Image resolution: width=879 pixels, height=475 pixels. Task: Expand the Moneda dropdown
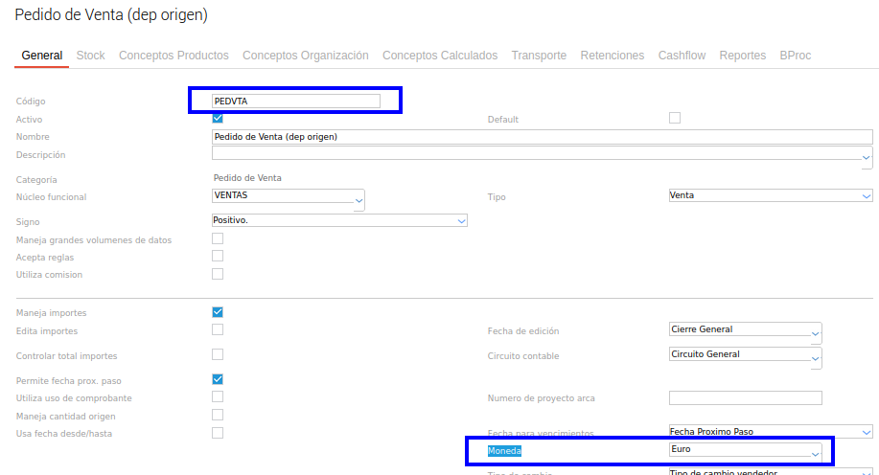pos(746,450)
